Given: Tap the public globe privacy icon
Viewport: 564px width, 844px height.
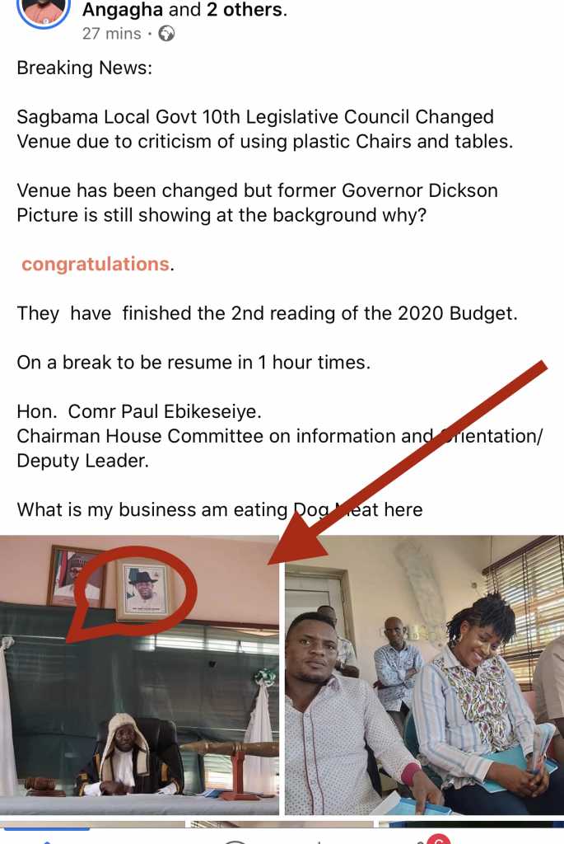Looking at the screenshot, I should click(166, 34).
